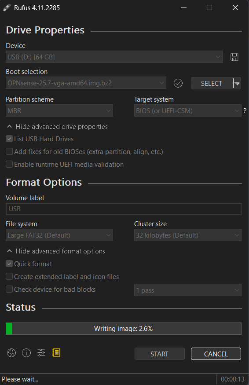This screenshot has height=385, width=249.
Task: Click the Writing image progress bar
Action: pos(124,329)
